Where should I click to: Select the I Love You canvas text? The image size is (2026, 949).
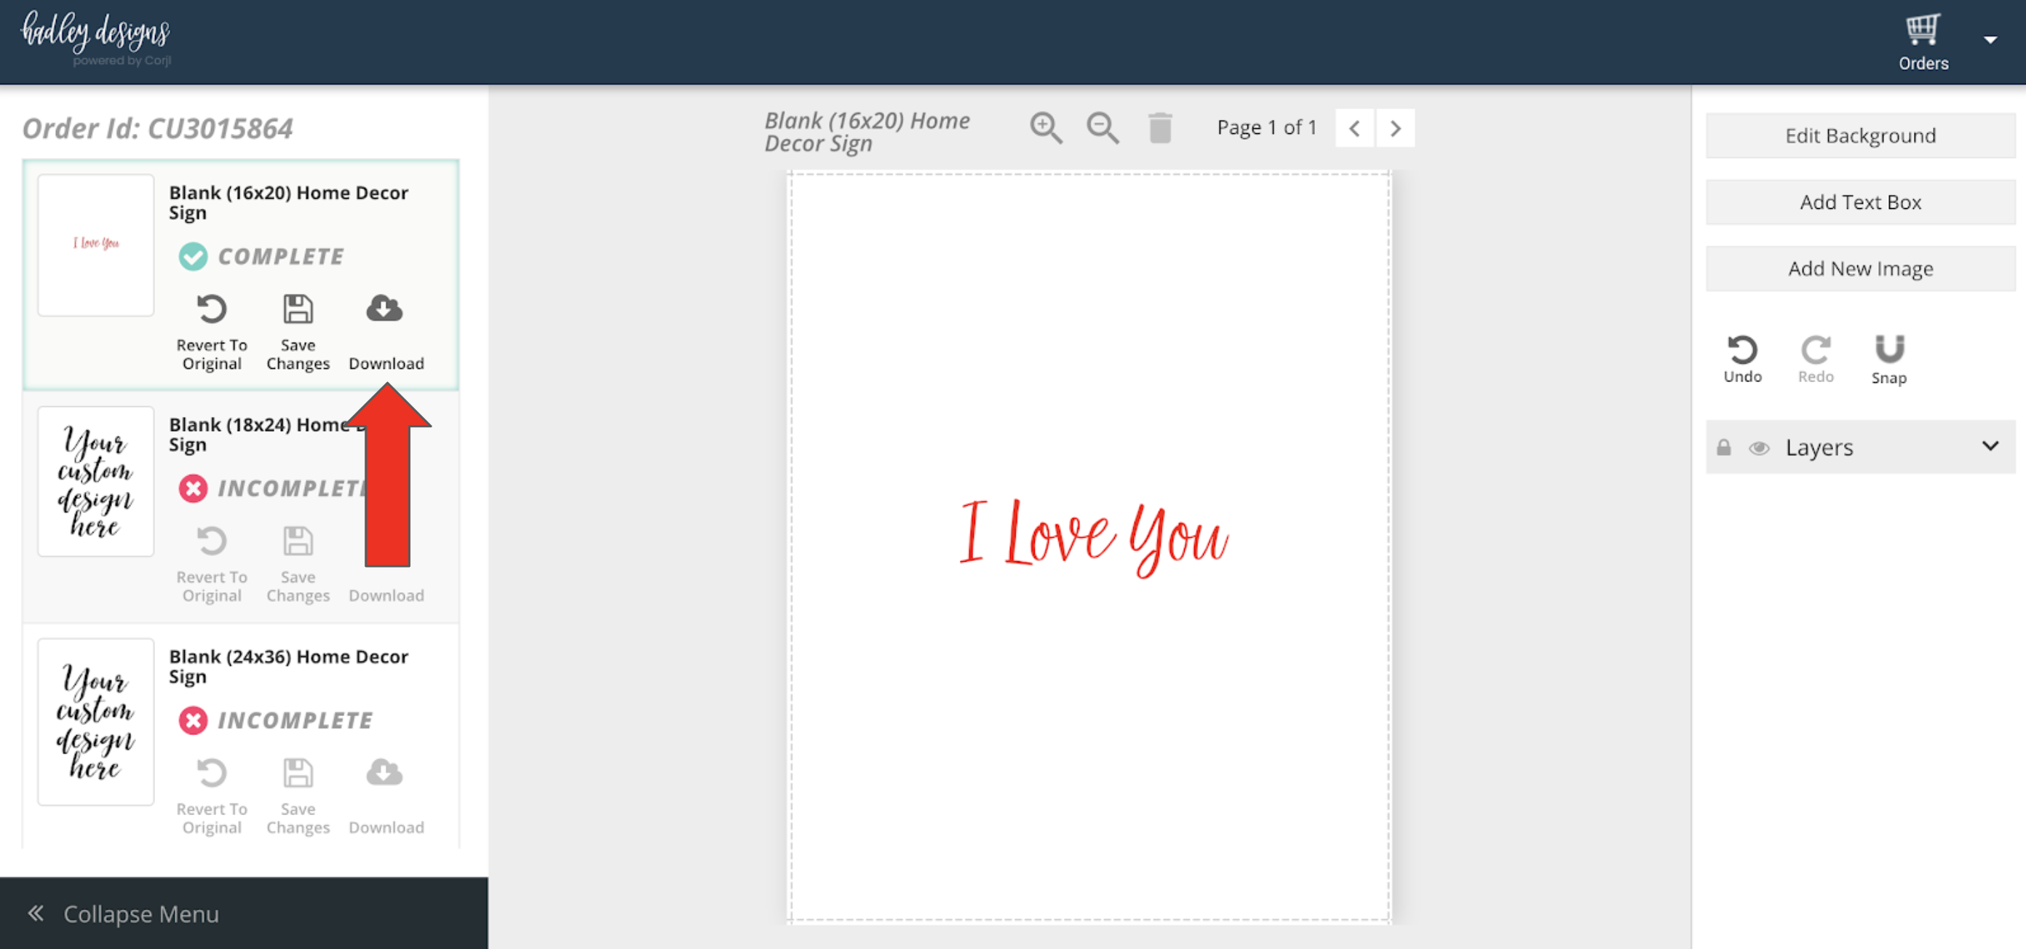(x=1093, y=536)
